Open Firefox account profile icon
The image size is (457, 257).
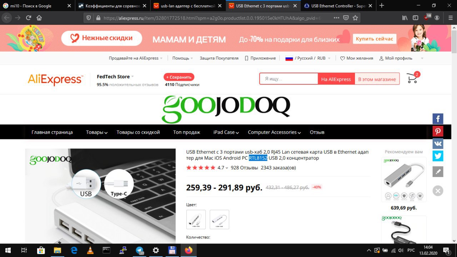click(437, 18)
